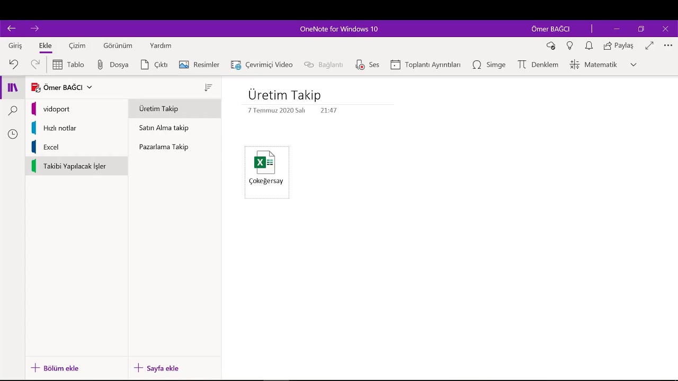Open notifications bell icon
The image size is (678, 381).
point(589,46)
